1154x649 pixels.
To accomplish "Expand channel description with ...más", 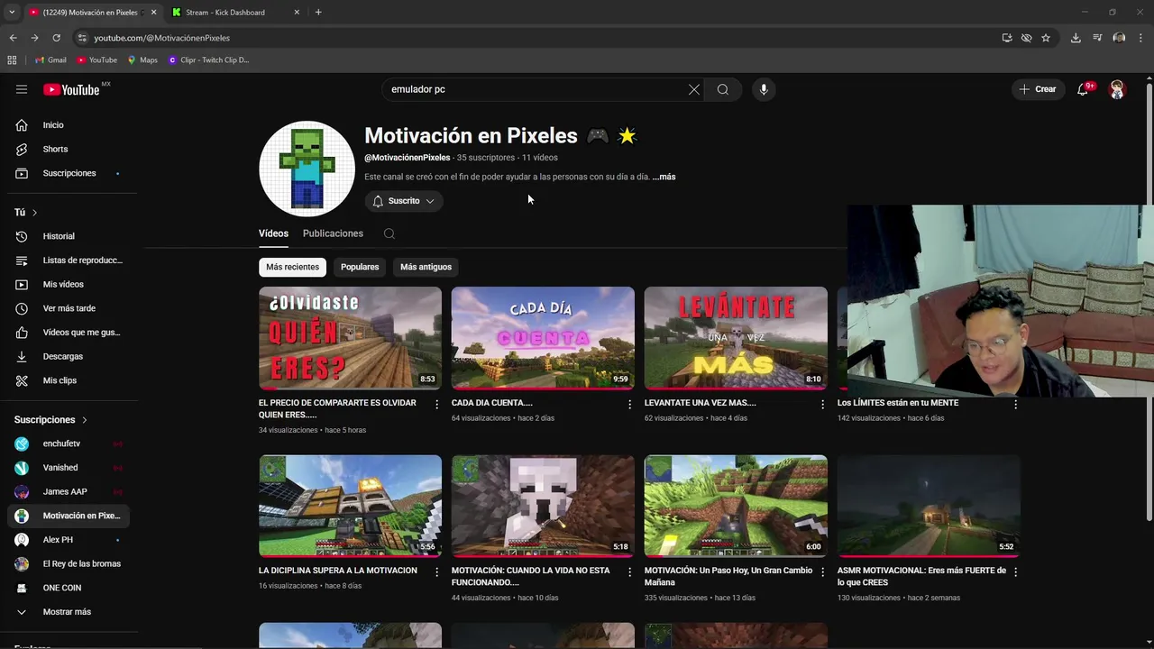I will tap(664, 177).
